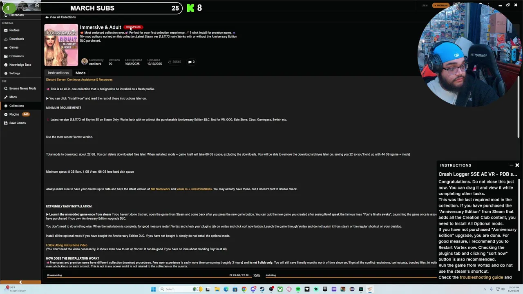This screenshot has width=523, height=294.
Task: Open the Discord taskbar icon
Action: pyautogui.click(x=253, y=289)
